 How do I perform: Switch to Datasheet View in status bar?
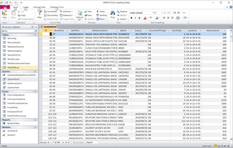pos(215,146)
